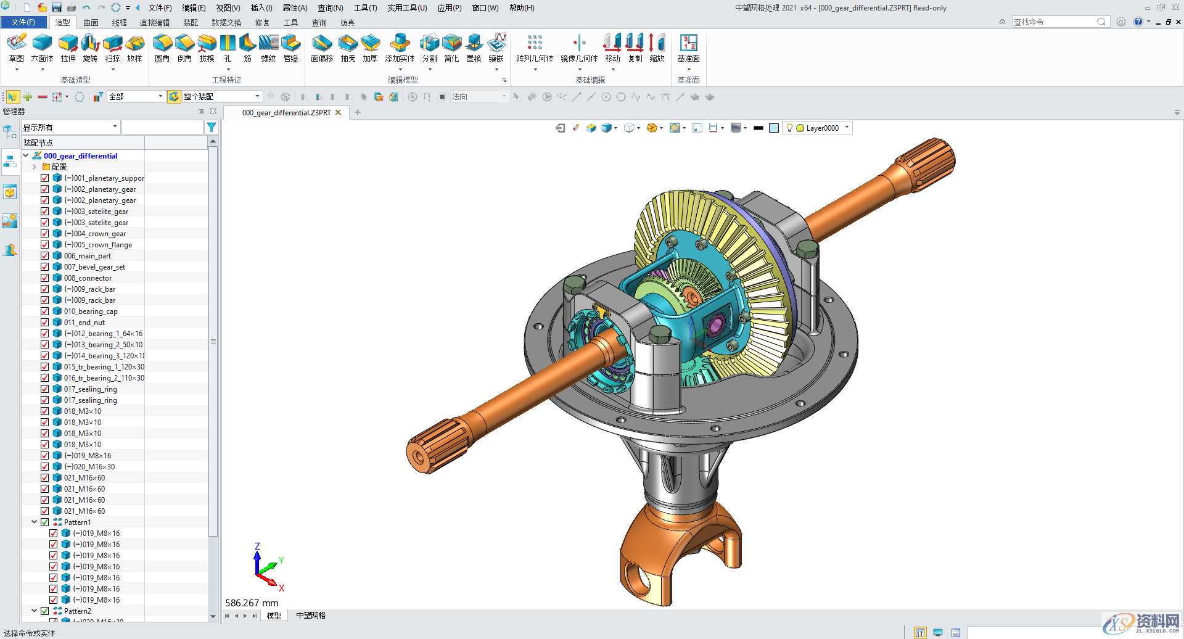Open the 装配 ribbon tab
Image resolution: width=1184 pixels, height=639 pixels.
[x=191, y=23]
